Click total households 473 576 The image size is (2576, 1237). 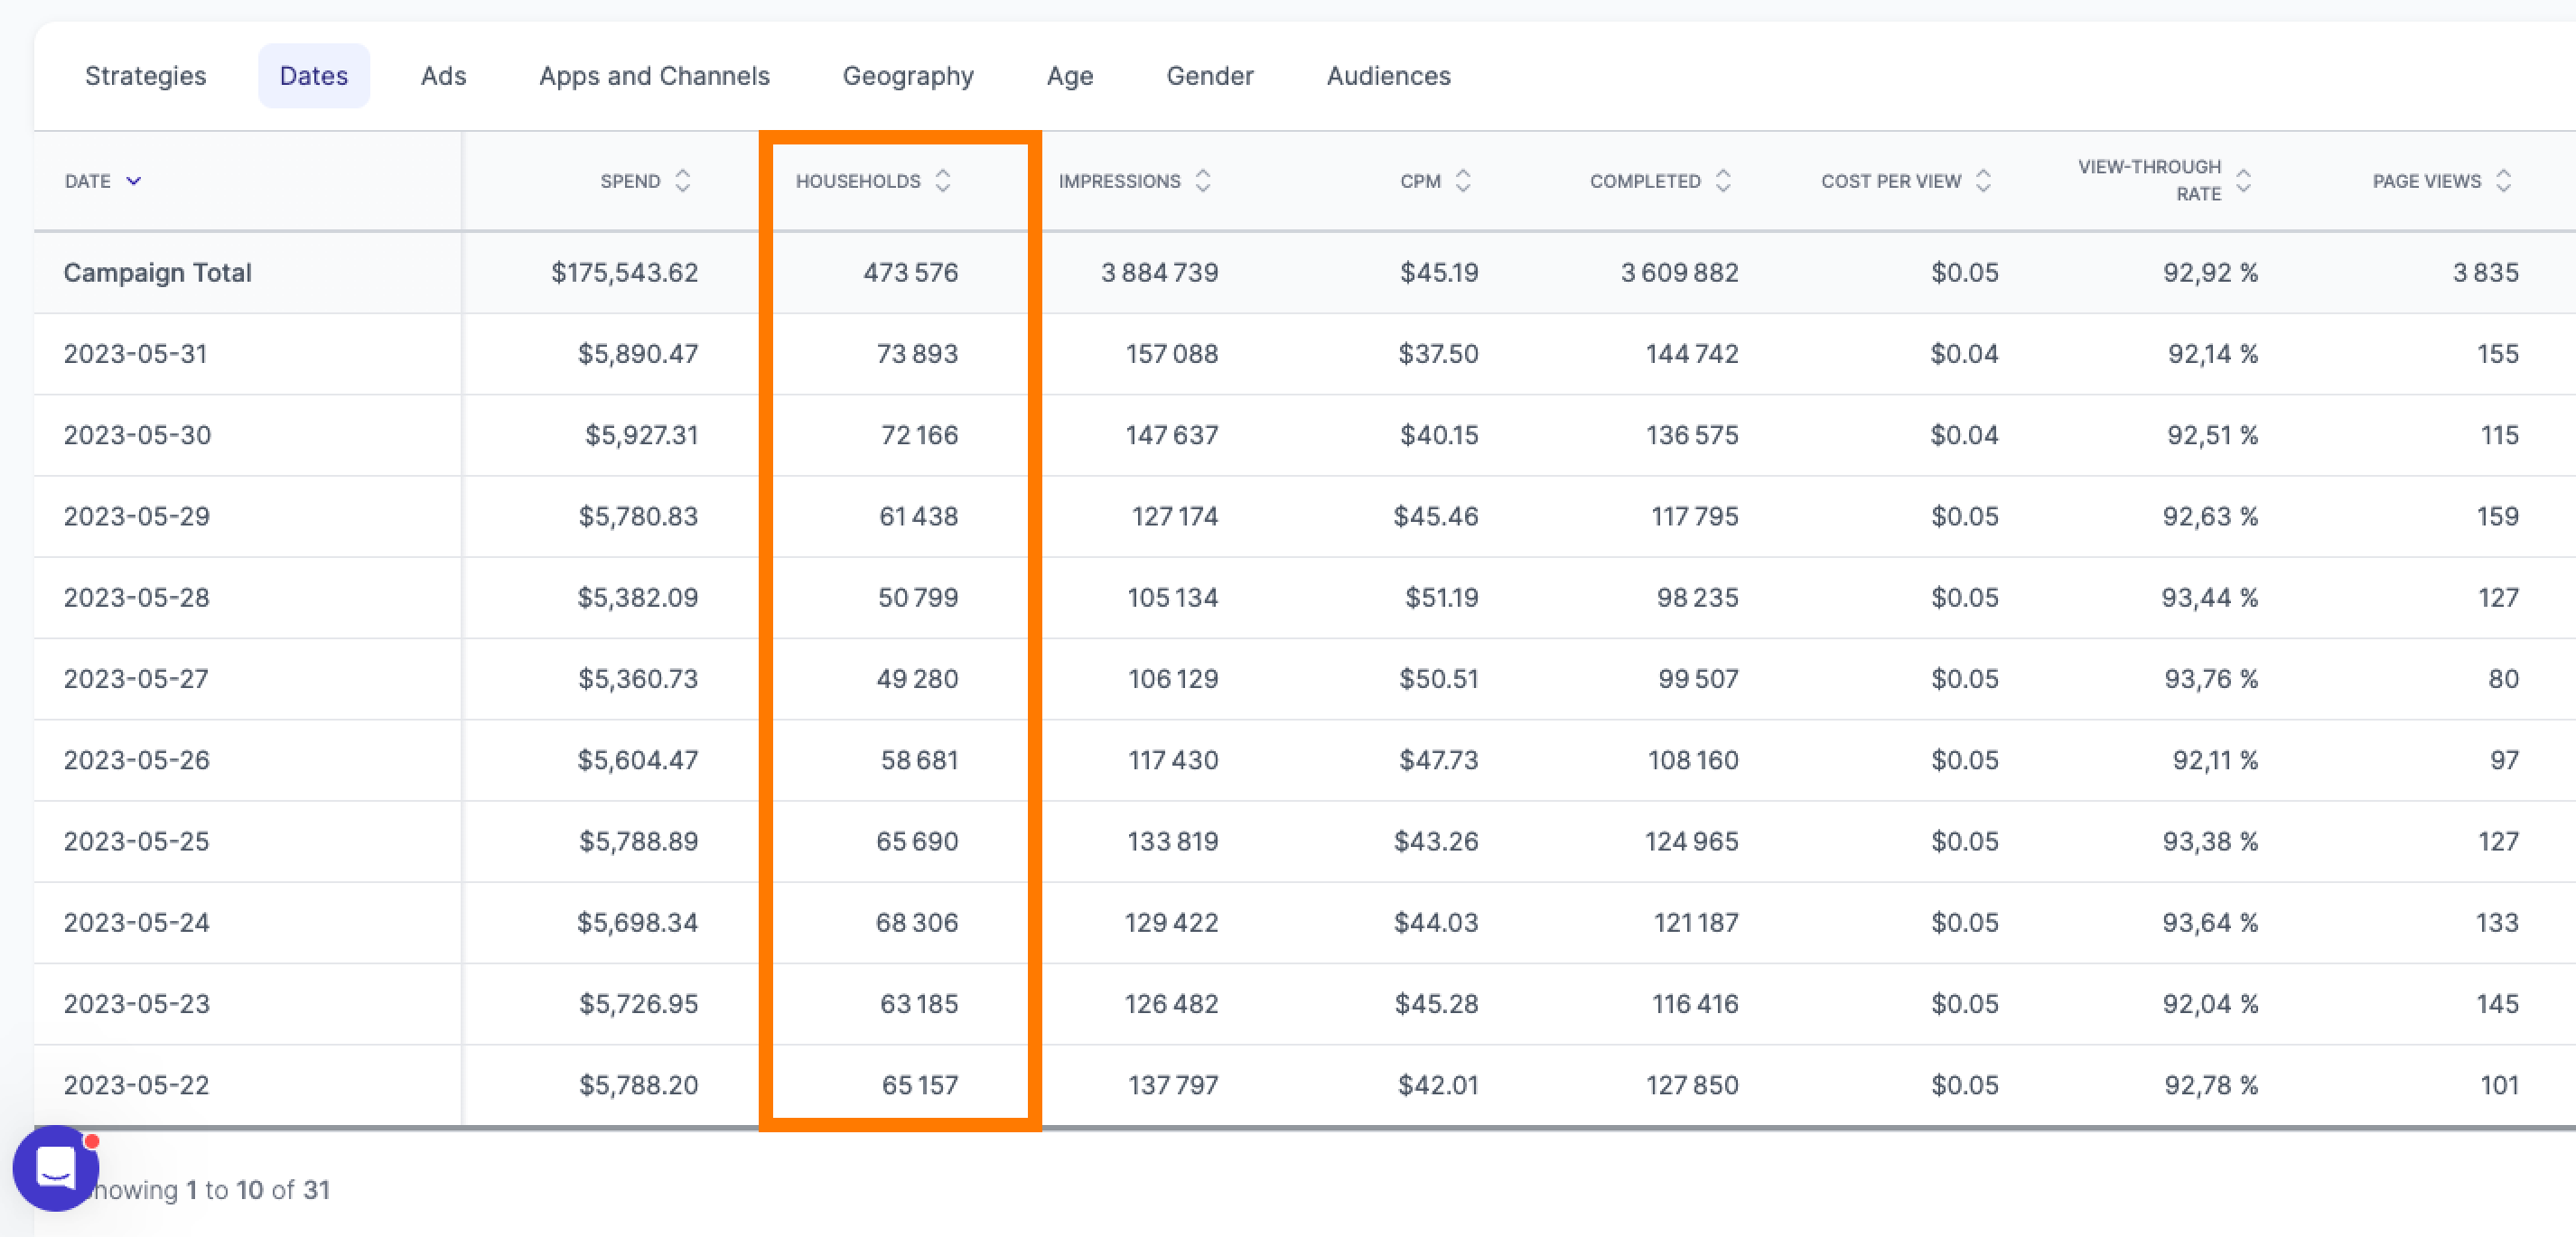910,272
